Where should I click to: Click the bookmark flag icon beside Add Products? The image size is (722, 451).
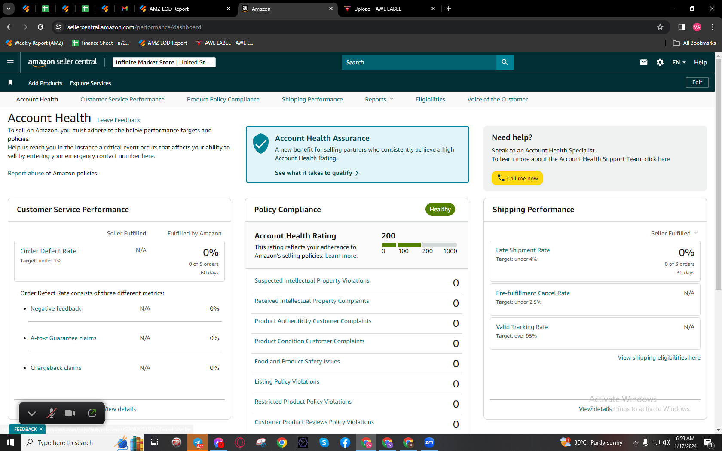(x=10, y=82)
